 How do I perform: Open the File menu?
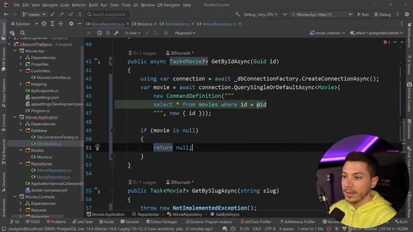point(17,5)
